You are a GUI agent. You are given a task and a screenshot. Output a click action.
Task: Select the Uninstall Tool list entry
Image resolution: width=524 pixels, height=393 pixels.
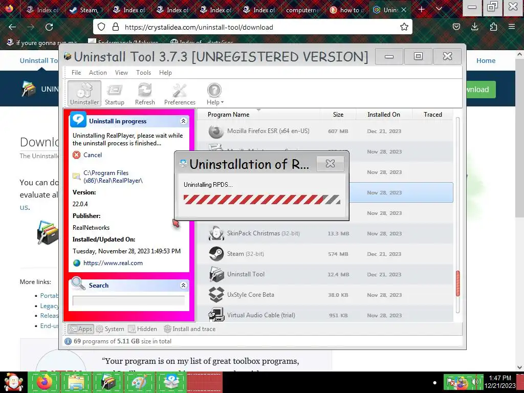coord(325,274)
